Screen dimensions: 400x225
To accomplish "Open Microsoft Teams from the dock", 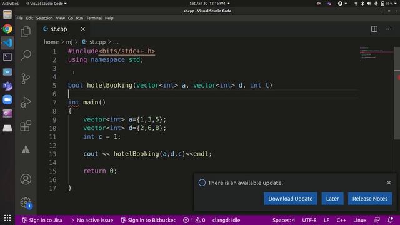I will [7, 86].
